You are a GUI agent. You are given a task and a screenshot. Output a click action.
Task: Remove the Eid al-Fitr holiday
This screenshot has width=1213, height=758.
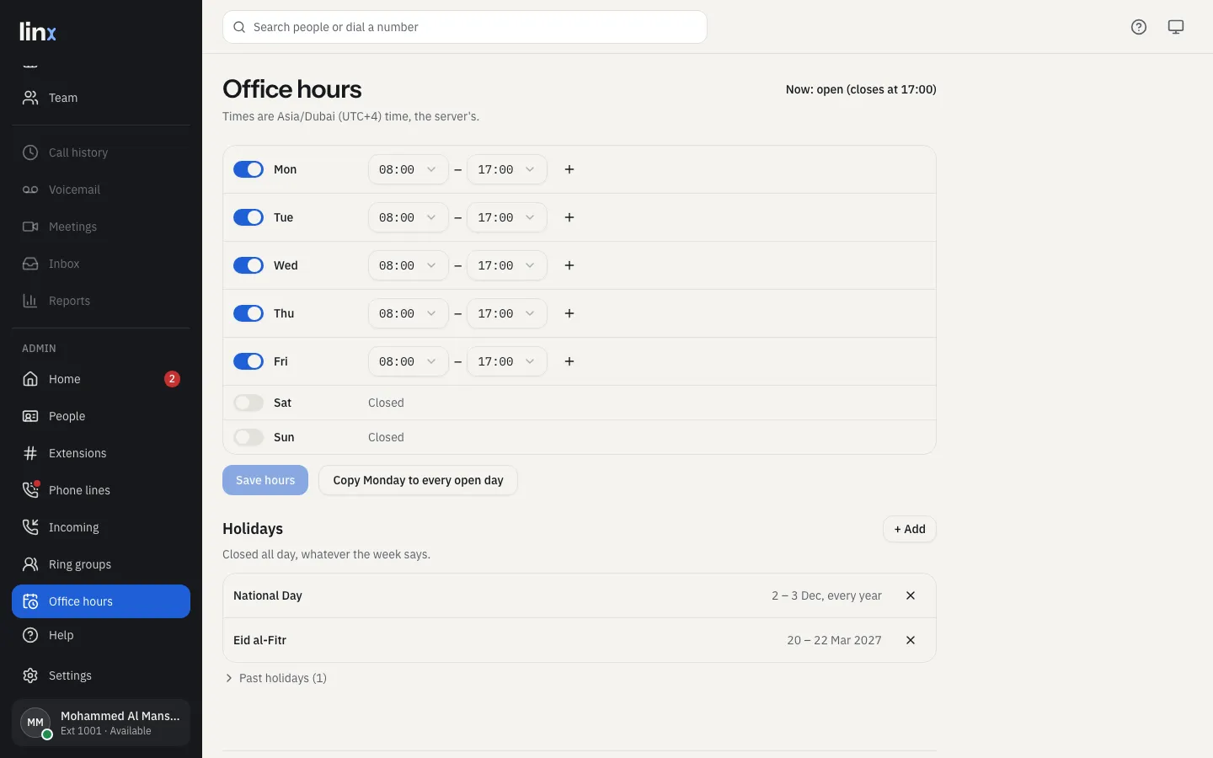(911, 640)
